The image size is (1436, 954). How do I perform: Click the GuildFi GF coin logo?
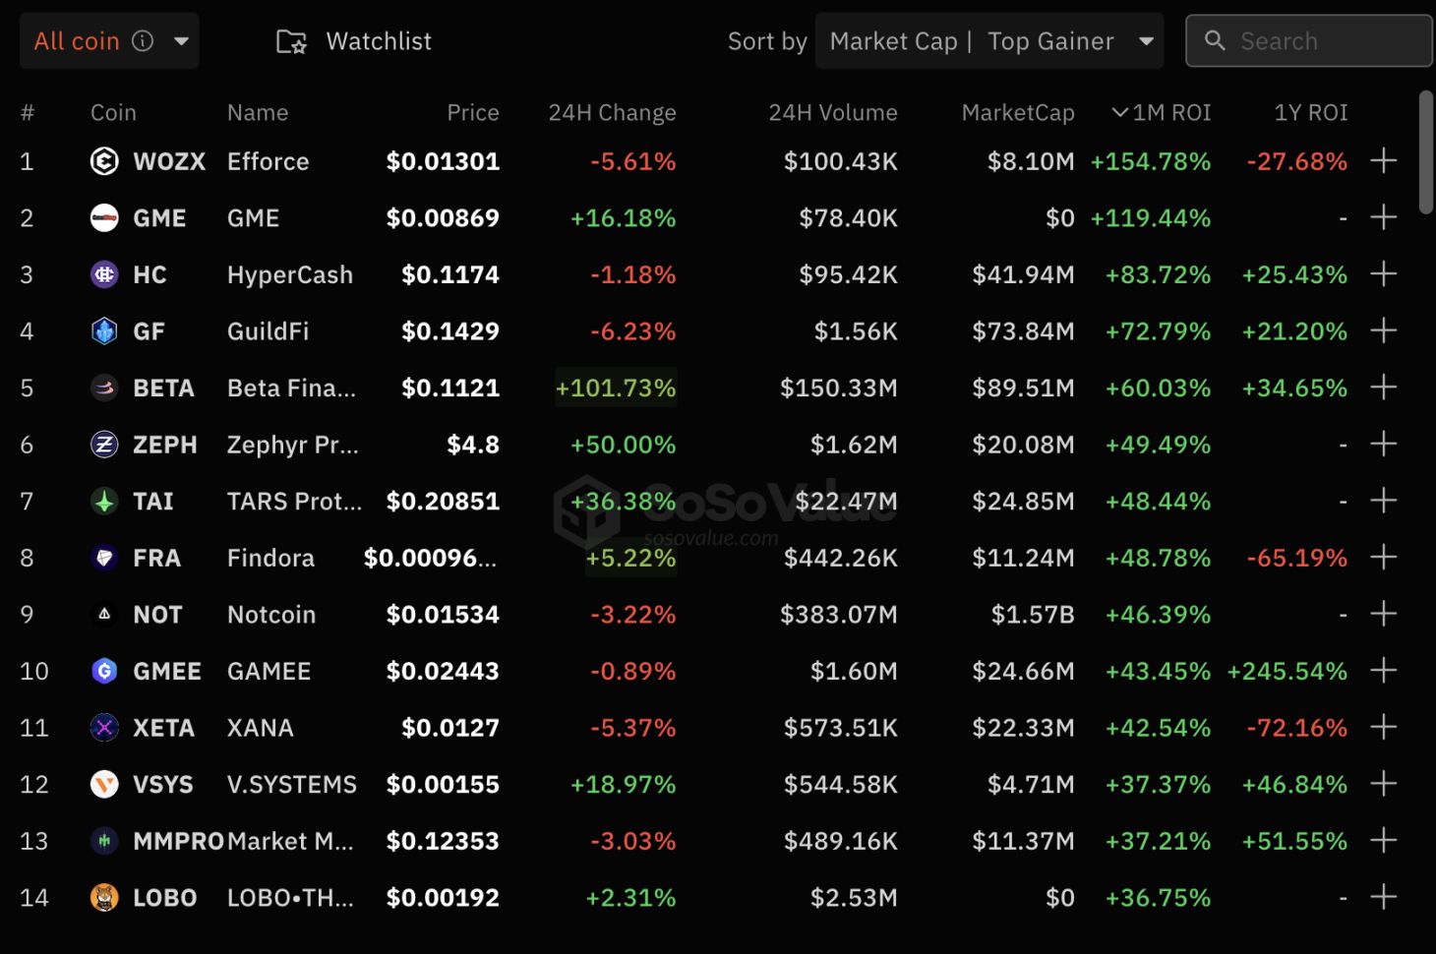(x=104, y=331)
